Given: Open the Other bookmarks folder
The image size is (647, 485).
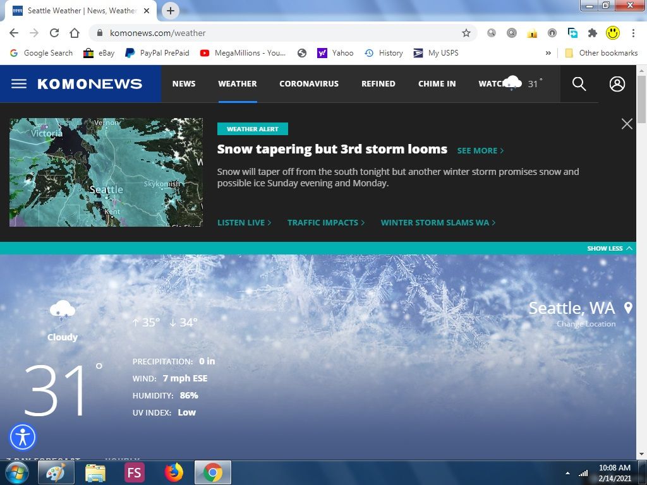Looking at the screenshot, I should tap(602, 53).
